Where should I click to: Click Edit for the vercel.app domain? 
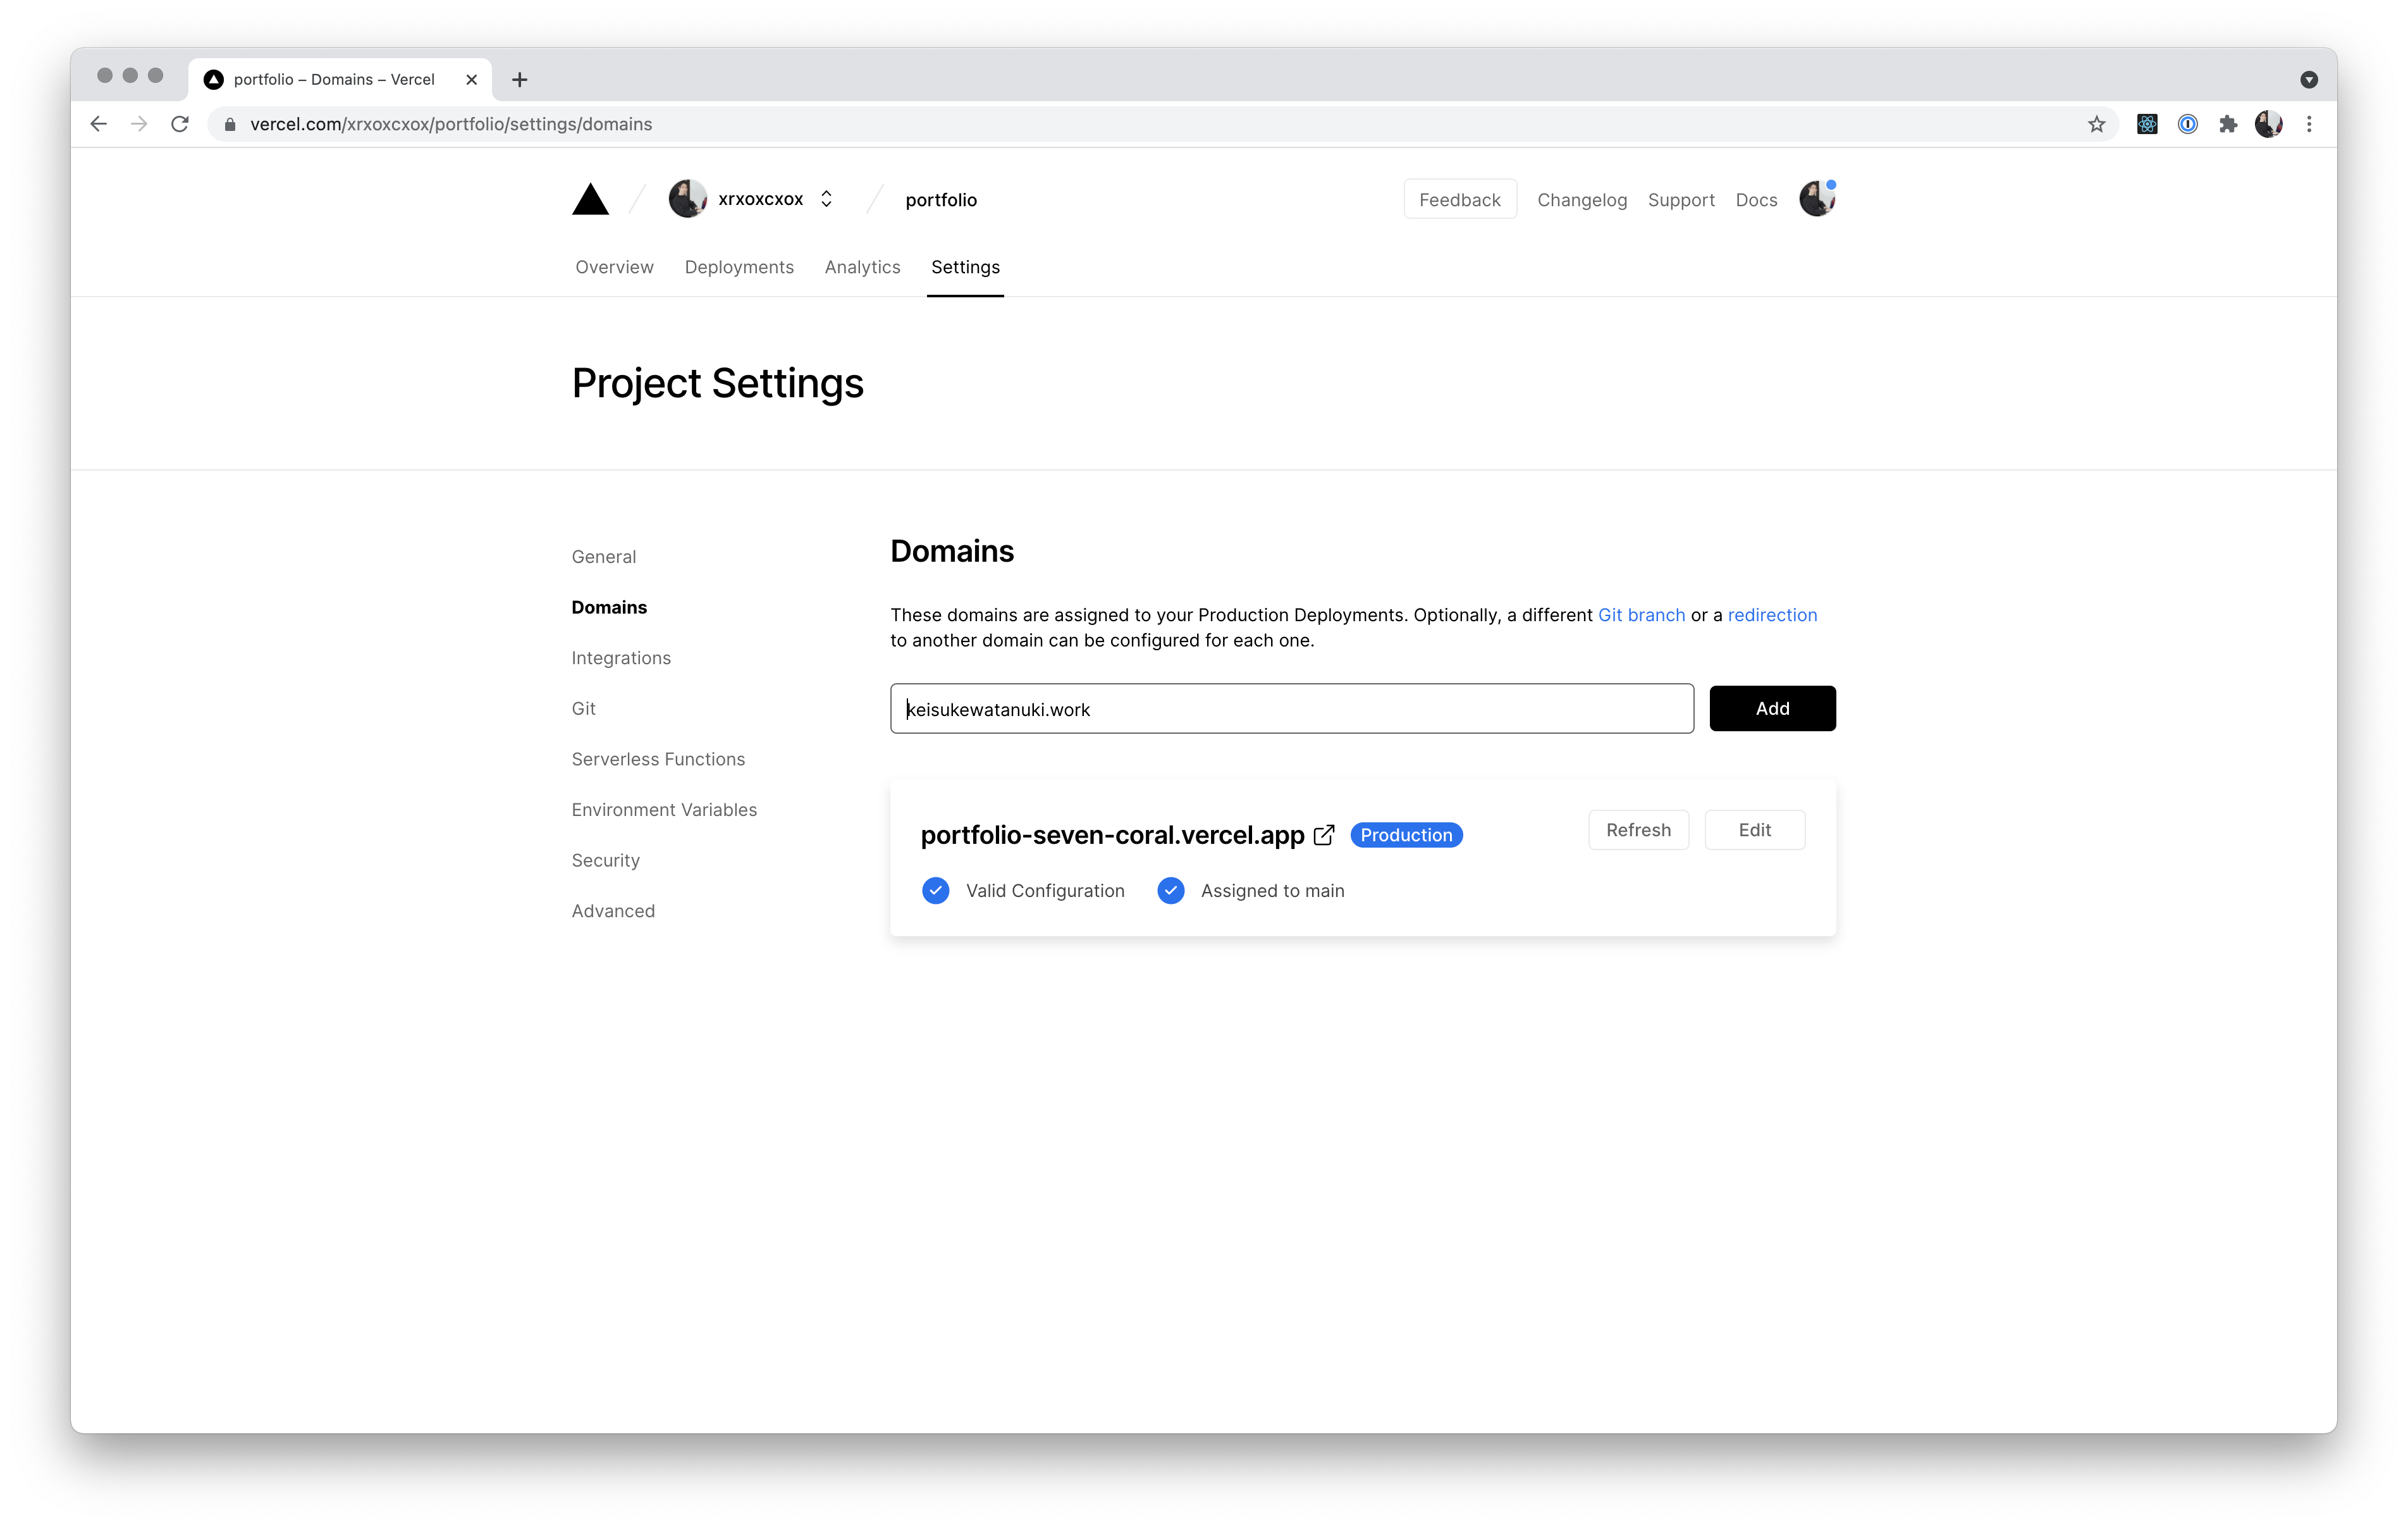tap(1754, 829)
